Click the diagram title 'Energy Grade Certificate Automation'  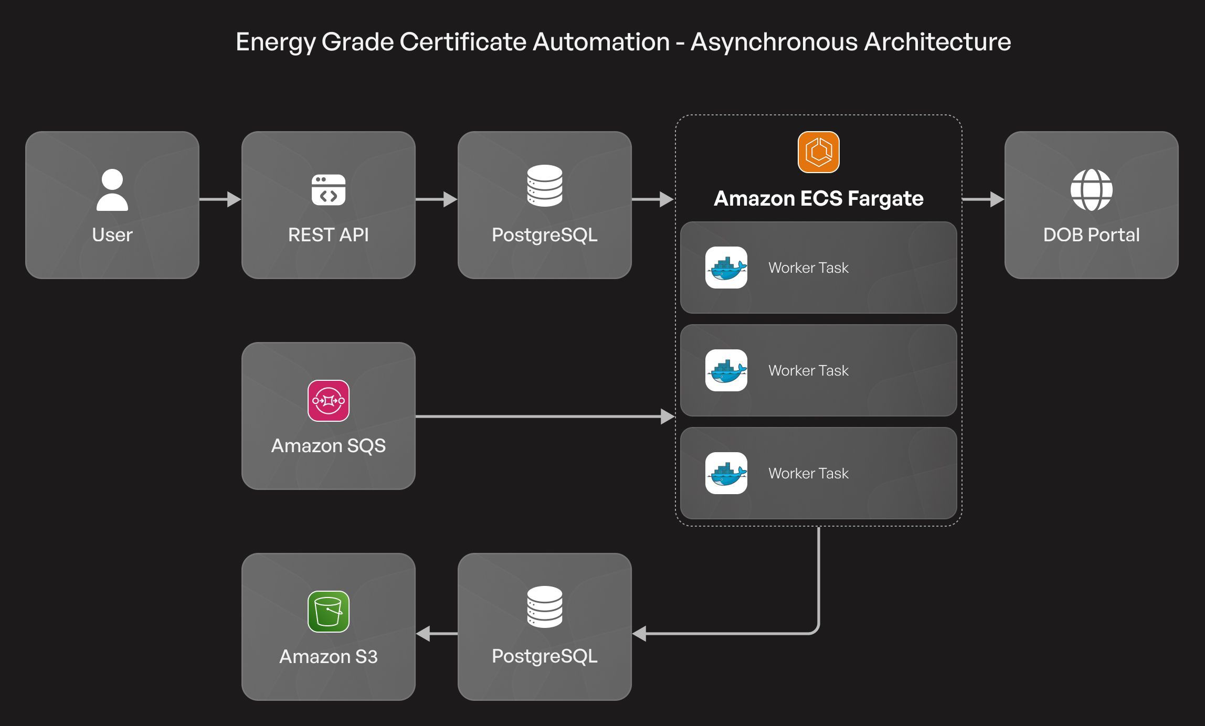(453, 42)
